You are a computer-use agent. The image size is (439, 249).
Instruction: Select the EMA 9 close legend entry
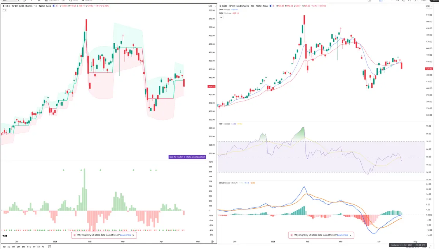[x=225, y=10]
